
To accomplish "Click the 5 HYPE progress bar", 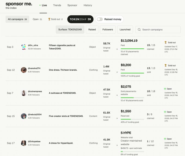I will point(132,152).
